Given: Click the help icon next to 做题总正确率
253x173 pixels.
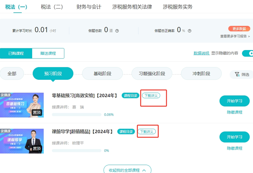Looking at the screenshot, I should coord(189,31).
